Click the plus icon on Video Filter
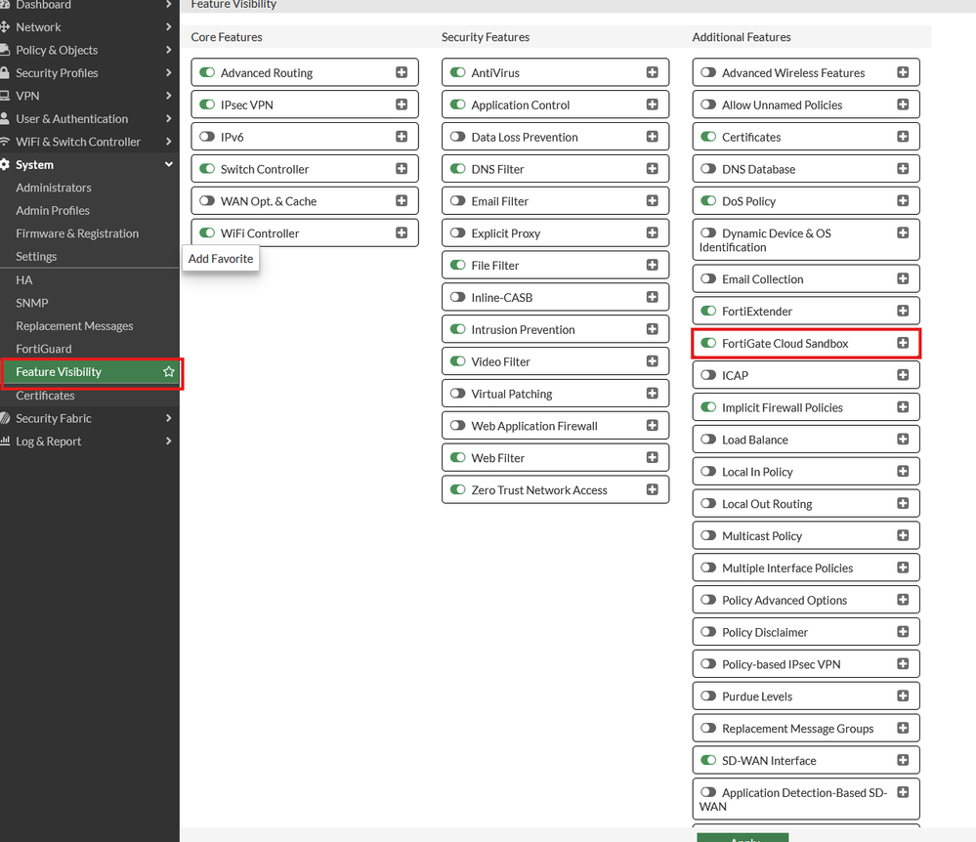 tap(653, 361)
